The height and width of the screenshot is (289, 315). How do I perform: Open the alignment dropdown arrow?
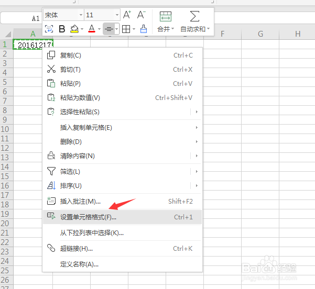[117, 29]
